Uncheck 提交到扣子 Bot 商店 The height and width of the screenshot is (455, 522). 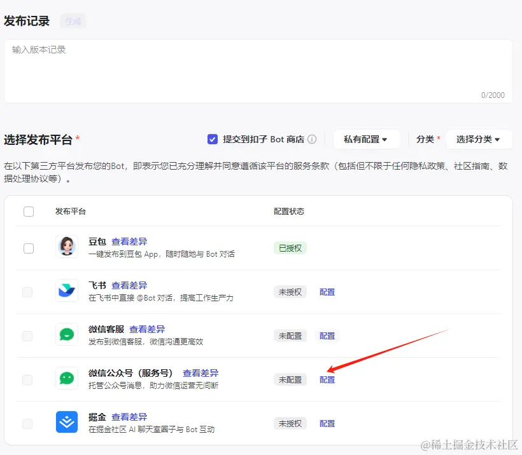213,139
